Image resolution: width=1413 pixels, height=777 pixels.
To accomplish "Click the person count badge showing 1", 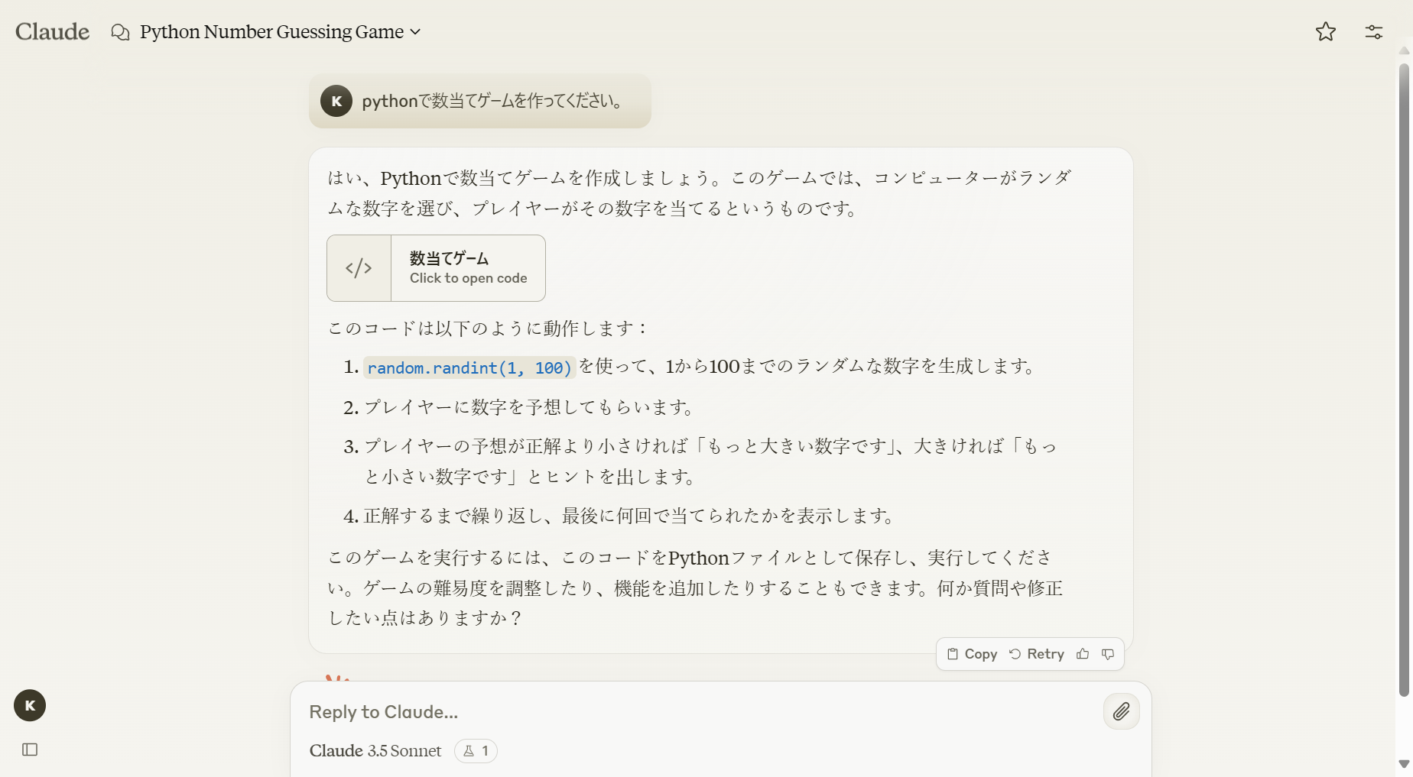I will [x=476, y=751].
